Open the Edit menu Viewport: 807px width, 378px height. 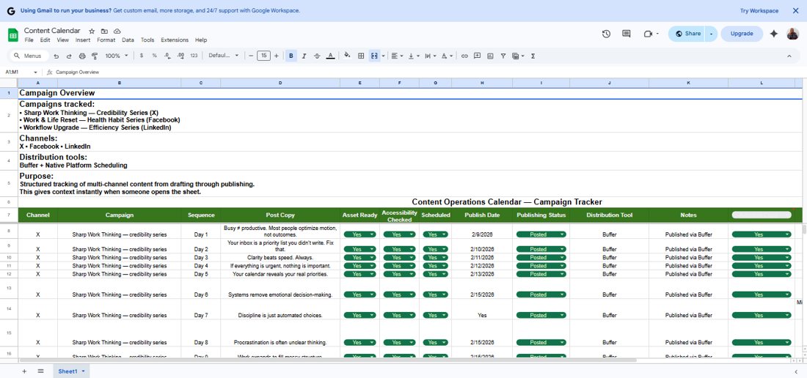pos(45,40)
